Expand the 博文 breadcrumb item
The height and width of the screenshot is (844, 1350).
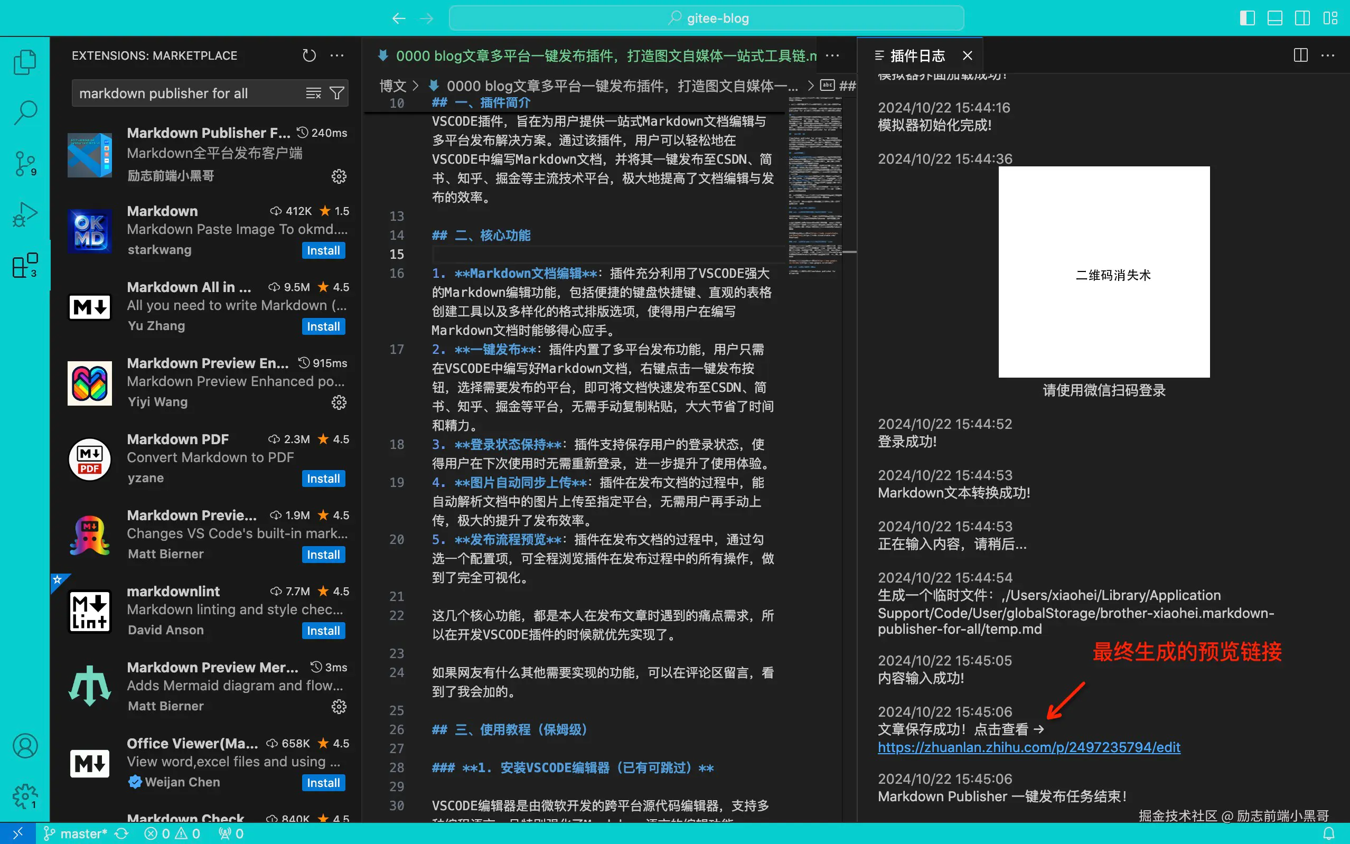[393, 86]
